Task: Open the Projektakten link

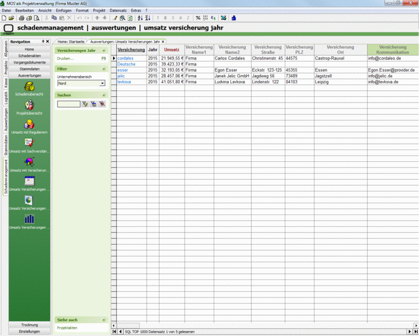Action: click(x=67, y=328)
